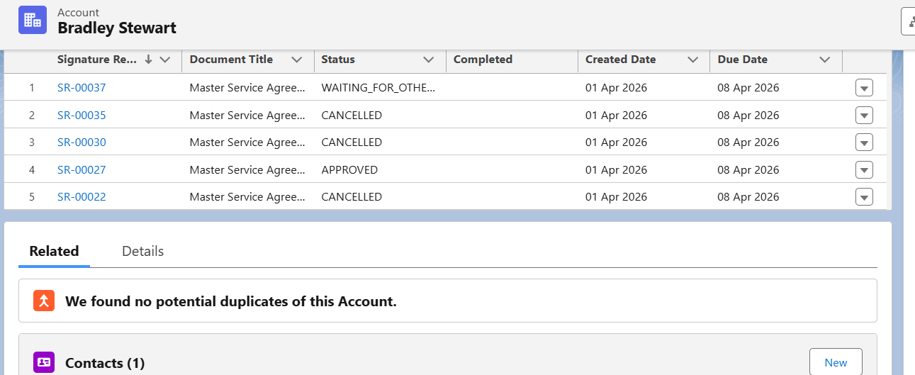Open signature request SR-00030

pos(82,142)
